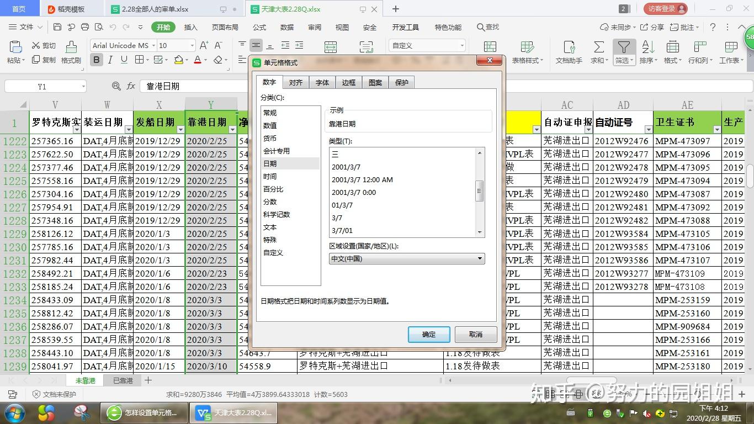Click the Windows Start orb
Viewport: 754px width, 424px height.
click(x=15, y=413)
